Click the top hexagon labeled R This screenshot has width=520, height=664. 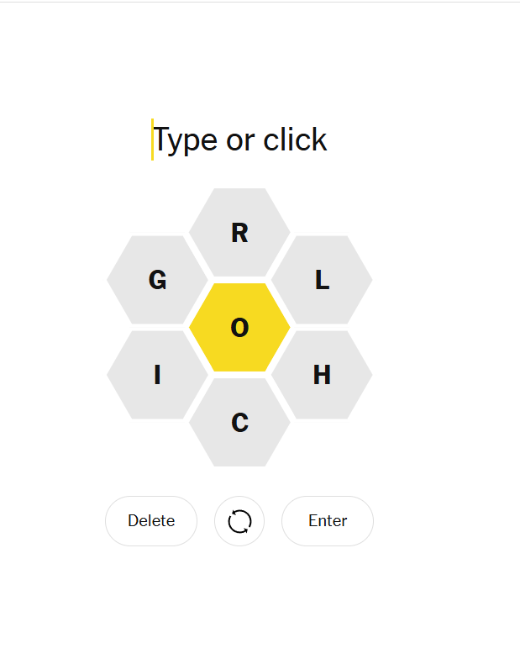[x=239, y=233]
